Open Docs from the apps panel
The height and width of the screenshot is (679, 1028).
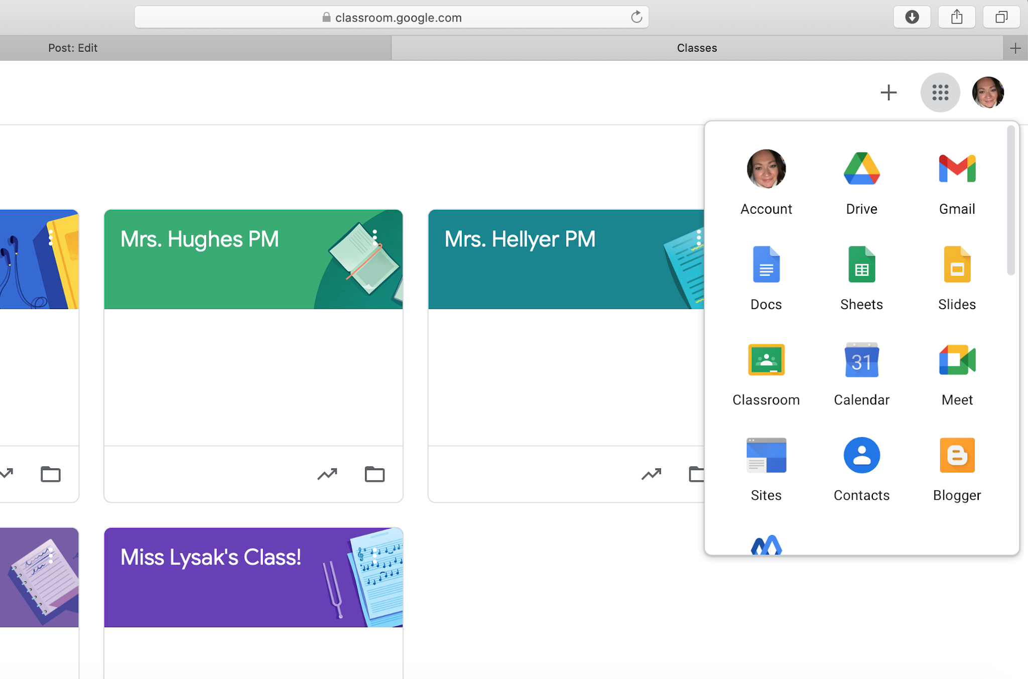click(x=766, y=279)
